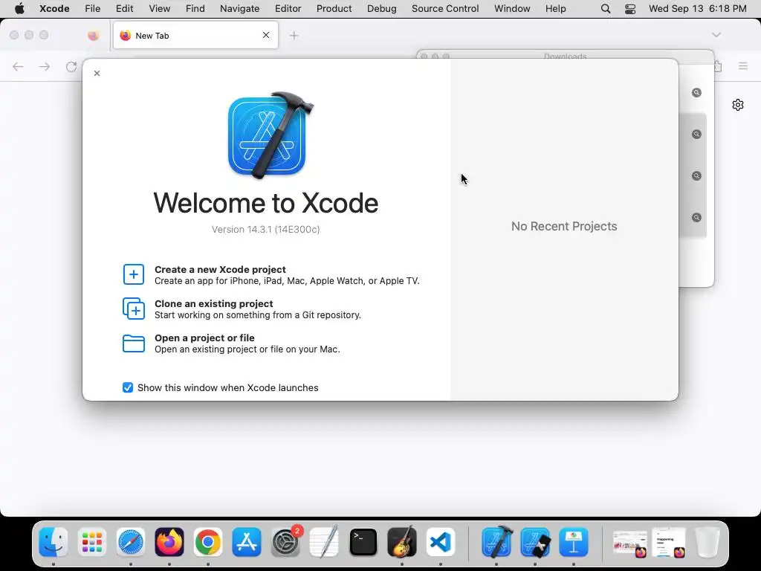761x571 pixels.
Task: Open Google Chrome from the Dock
Action: coord(208,542)
